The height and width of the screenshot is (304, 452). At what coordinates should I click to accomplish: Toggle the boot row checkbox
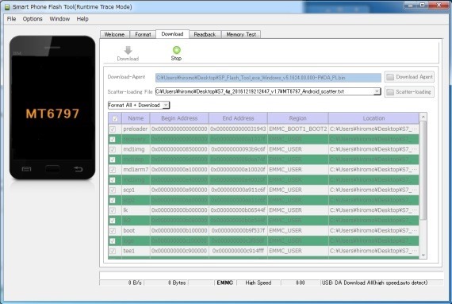tap(113, 231)
